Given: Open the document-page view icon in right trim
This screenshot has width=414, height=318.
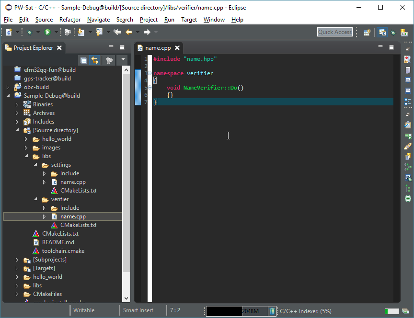Looking at the screenshot, I should pos(408,70).
